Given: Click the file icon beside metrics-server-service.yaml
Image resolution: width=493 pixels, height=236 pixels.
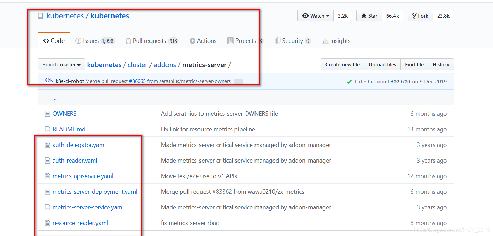Looking at the screenshot, I should [47, 207].
